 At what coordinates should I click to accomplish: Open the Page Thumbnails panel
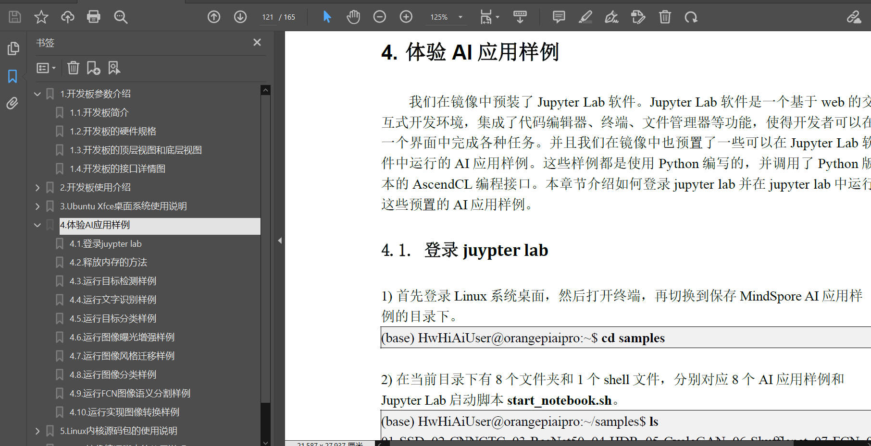pos(13,48)
